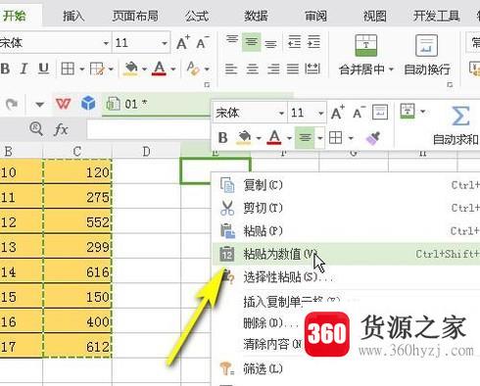Click the fx insert function icon
The width and height of the screenshot is (480, 386).
tap(61, 129)
